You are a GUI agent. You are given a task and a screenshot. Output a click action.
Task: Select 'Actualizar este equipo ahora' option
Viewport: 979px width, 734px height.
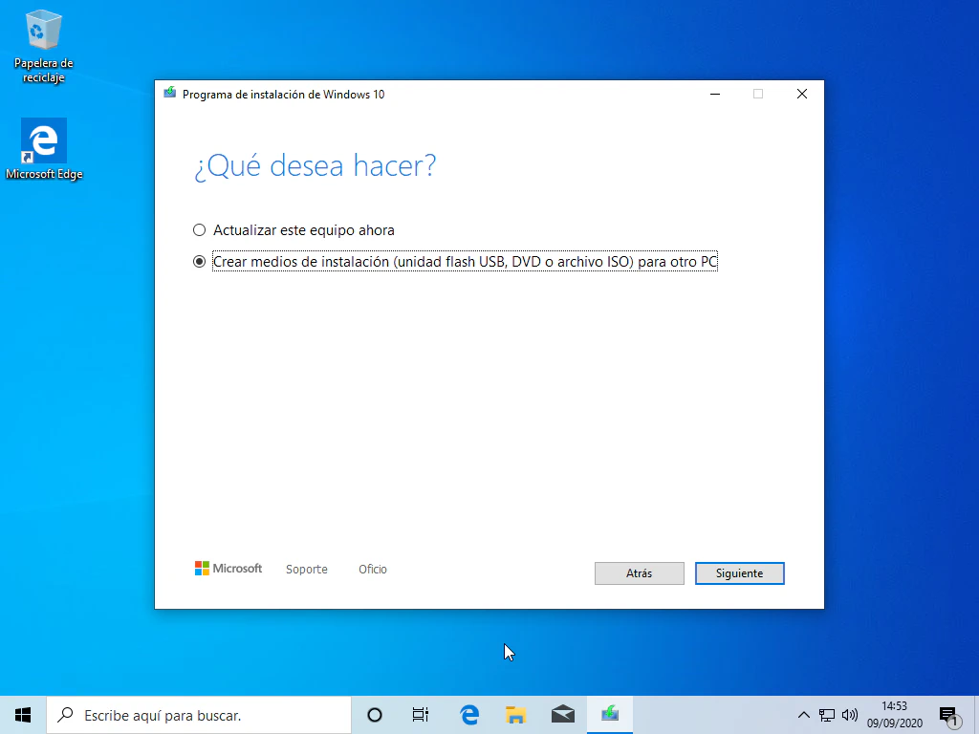(x=200, y=230)
